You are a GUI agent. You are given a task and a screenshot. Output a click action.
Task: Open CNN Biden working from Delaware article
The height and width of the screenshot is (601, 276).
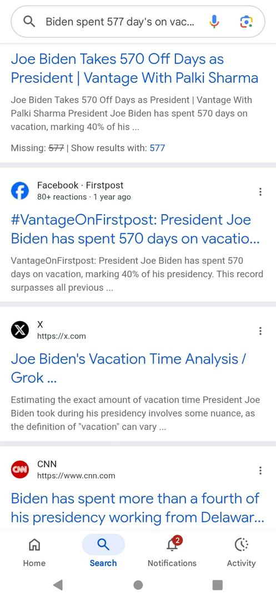[138, 508]
